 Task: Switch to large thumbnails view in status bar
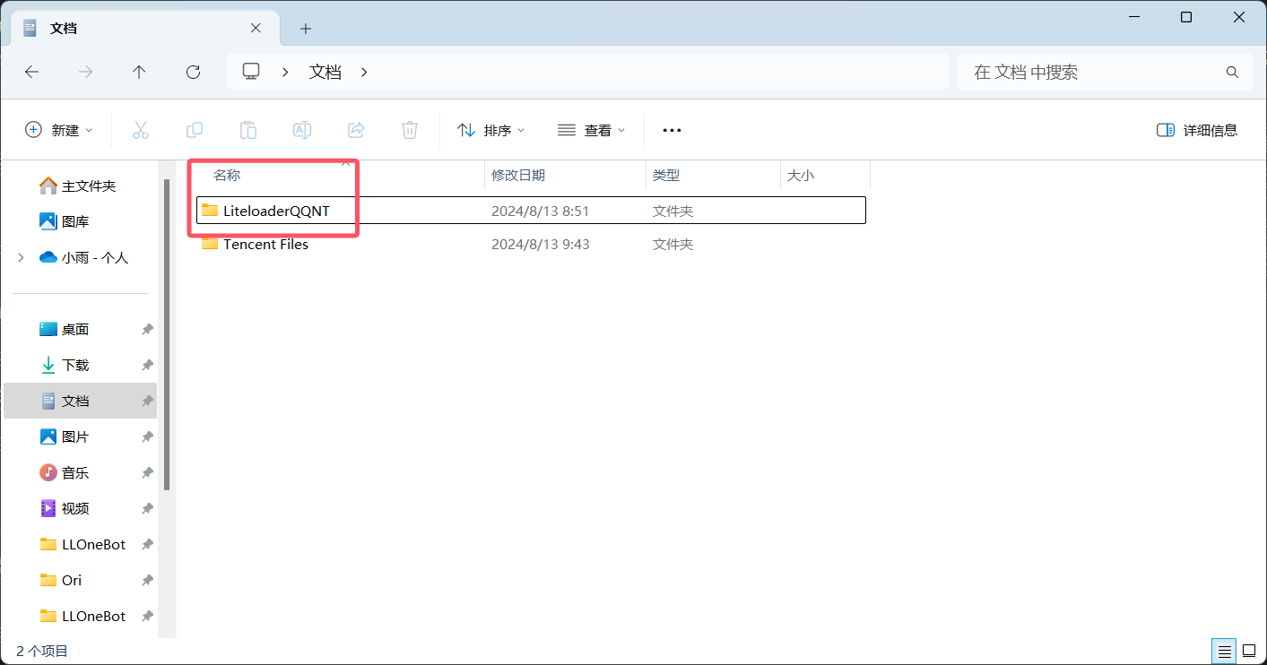[1248, 651]
